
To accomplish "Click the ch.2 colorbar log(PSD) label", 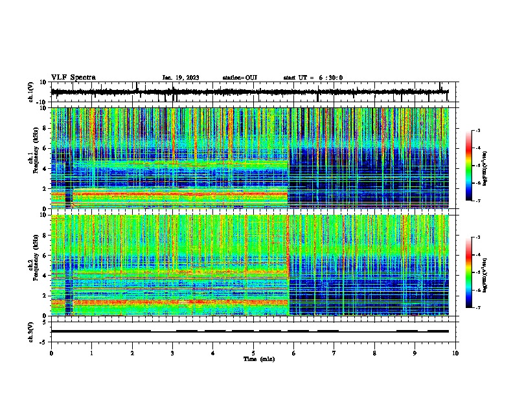I will pos(485,275).
